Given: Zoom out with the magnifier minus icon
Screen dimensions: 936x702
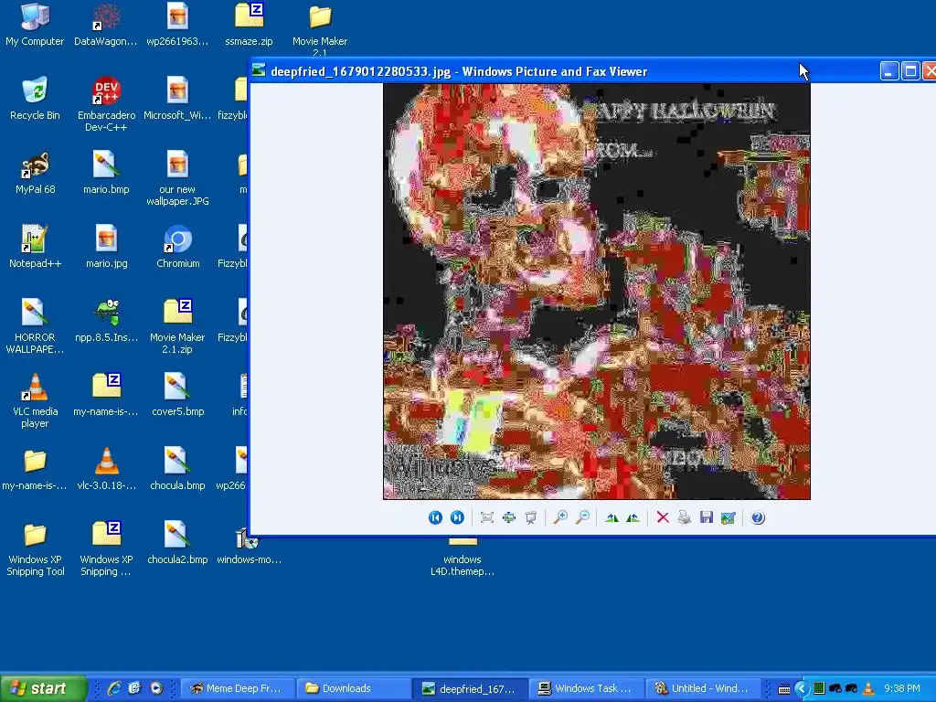Looking at the screenshot, I should pos(582,517).
